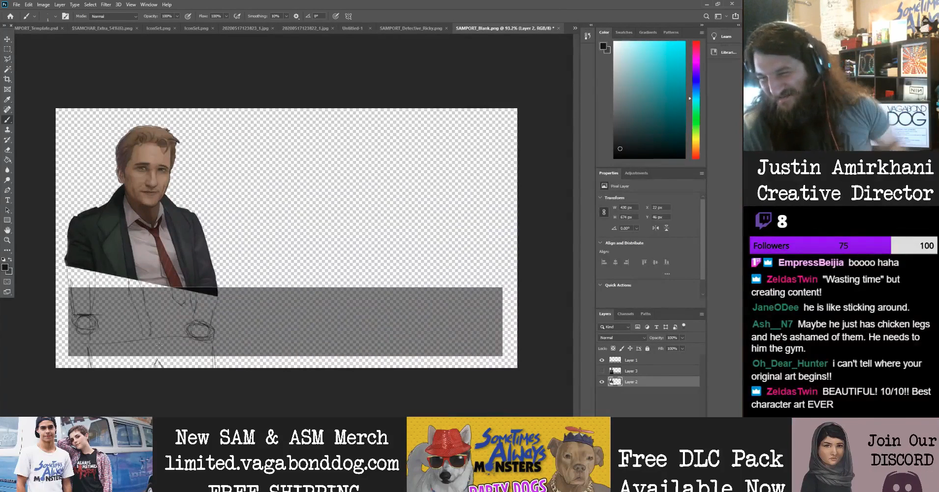Open the layer filter Kind dropdown
Image resolution: width=939 pixels, height=492 pixels.
[x=615, y=327]
